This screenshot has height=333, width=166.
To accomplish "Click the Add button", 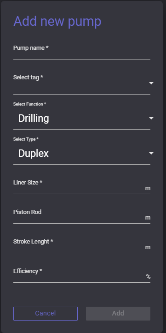I will (x=118, y=314).
